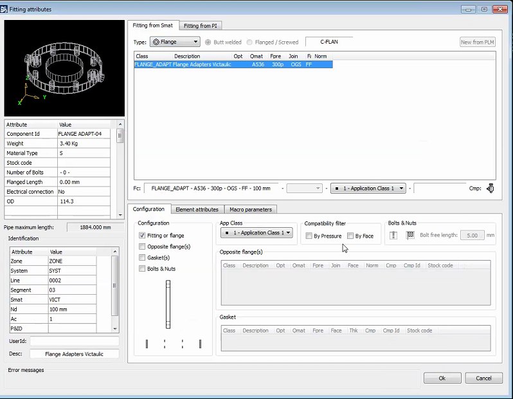Image resolution: width=513 pixels, height=399 pixels.
Task: Check the By Face compatibility filter
Action: click(x=350, y=236)
